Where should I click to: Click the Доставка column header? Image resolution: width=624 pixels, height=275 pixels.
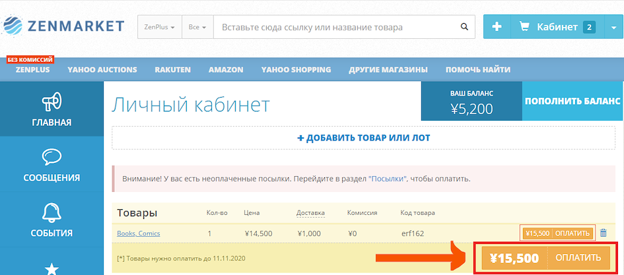pos(310,213)
